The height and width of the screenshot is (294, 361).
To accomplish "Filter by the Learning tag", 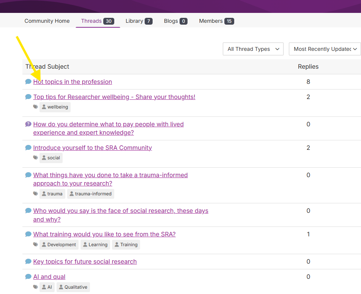I will click(95, 245).
